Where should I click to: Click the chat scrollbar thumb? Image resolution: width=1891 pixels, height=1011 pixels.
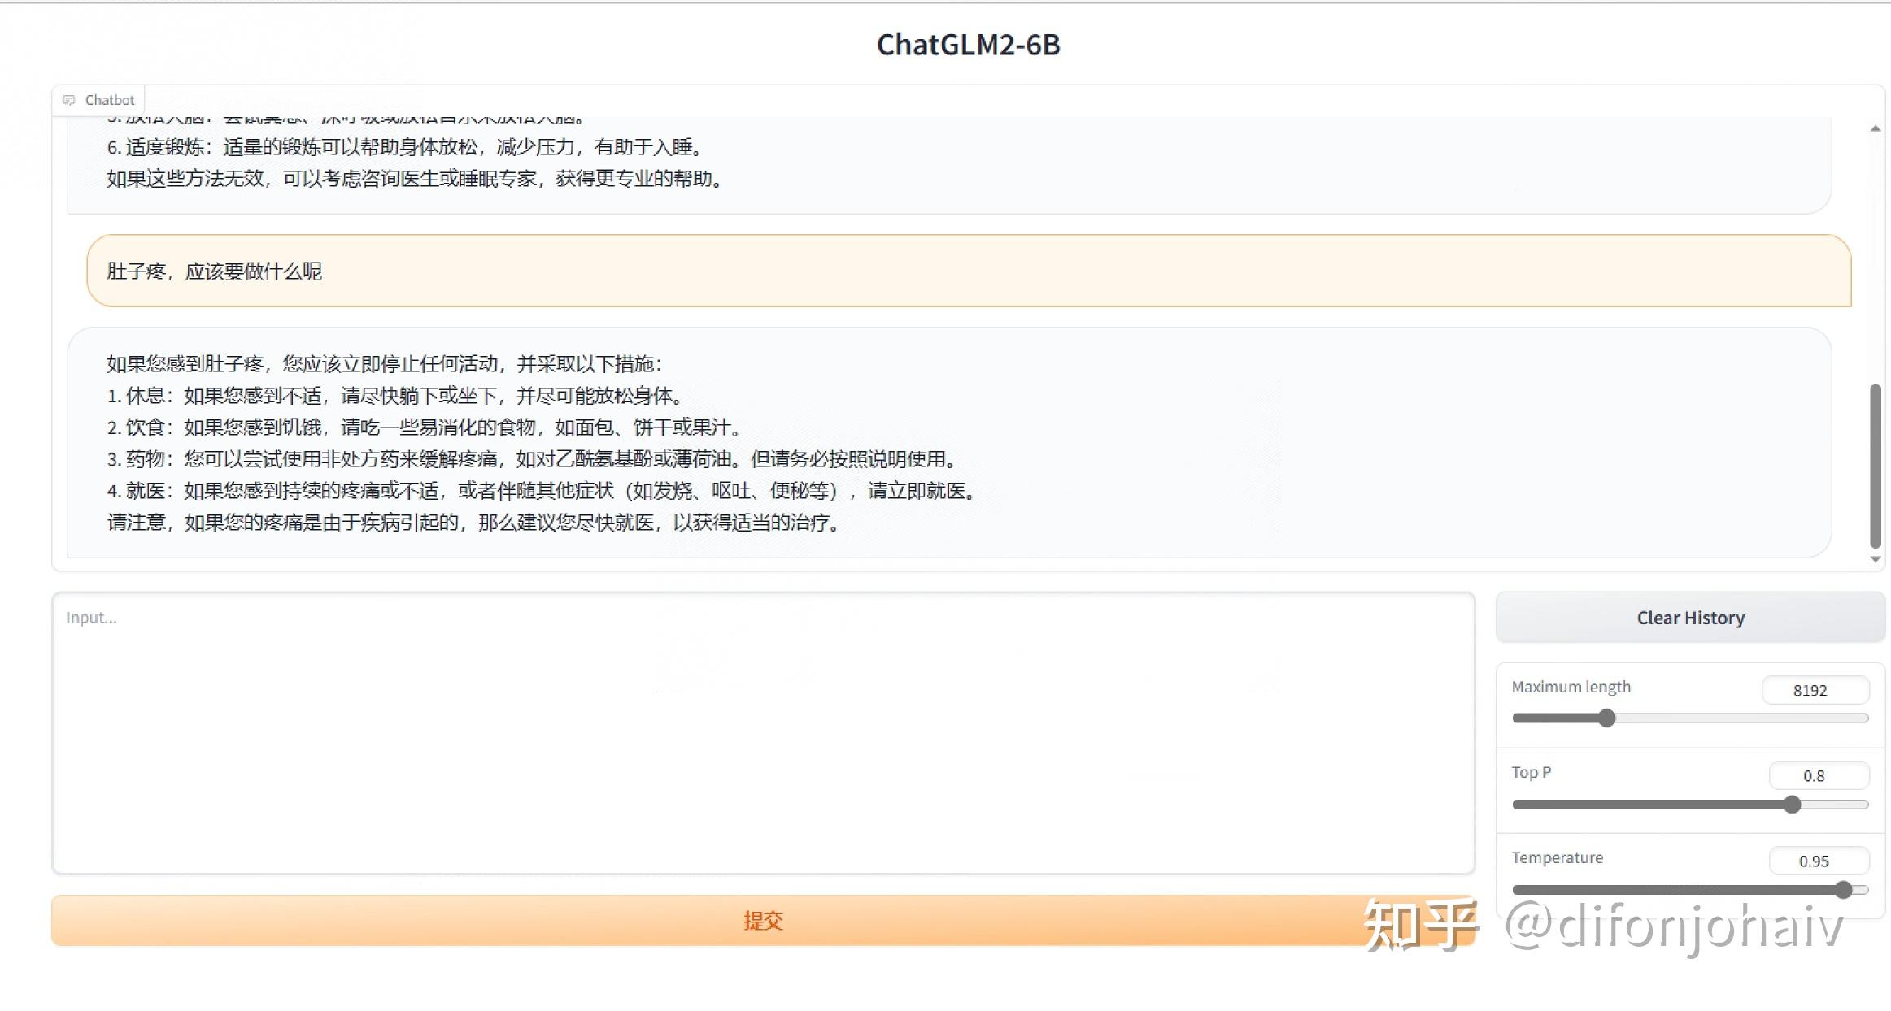(x=1875, y=466)
